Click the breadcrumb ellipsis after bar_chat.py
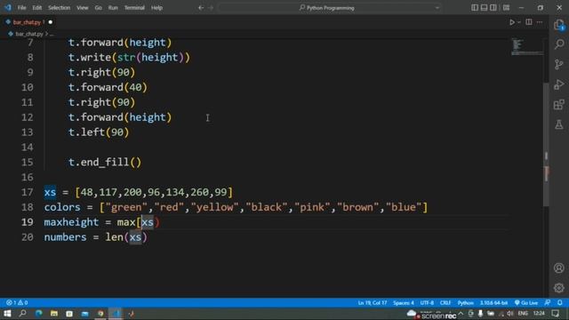Screen dimensions: 569x320 point(52,34)
